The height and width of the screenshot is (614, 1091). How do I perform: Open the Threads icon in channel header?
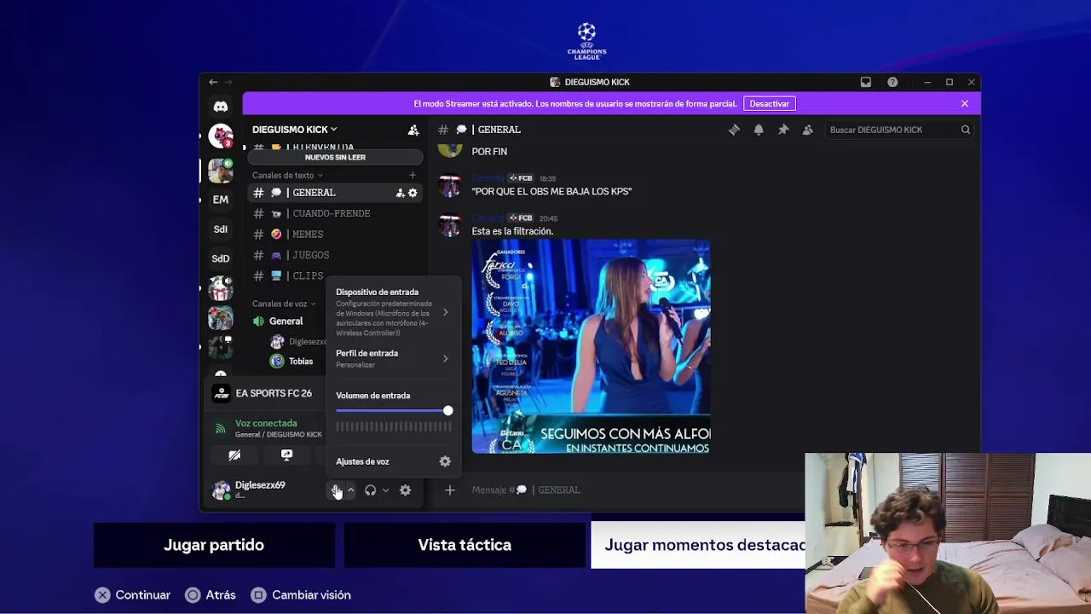click(734, 130)
